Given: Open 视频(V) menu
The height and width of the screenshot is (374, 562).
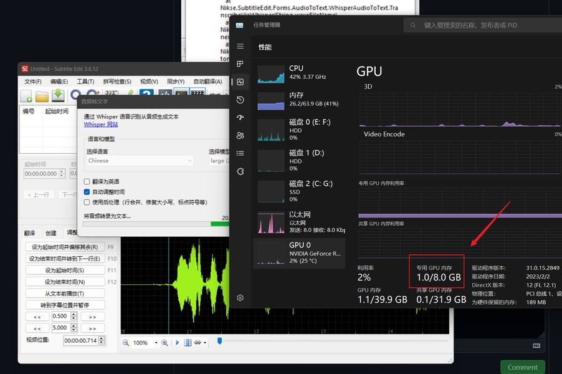Looking at the screenshot, I should click(149, 82).
